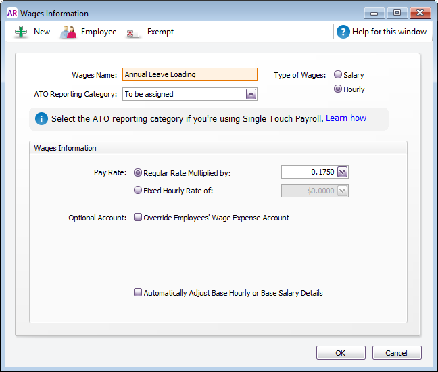
Task: Click the Learn how link
Action: [x=345, y=118]
